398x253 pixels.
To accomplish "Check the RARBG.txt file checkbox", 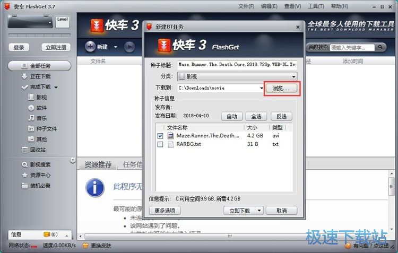I will 160,144.
